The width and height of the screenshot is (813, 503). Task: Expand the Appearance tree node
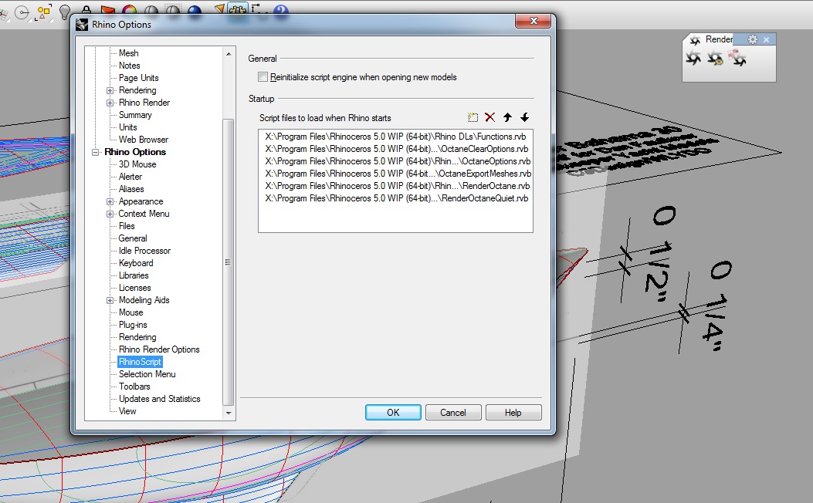(110, 201)
